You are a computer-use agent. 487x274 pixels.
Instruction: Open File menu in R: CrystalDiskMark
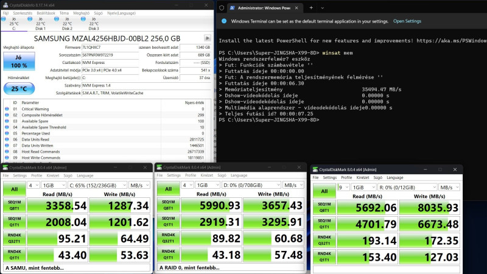tap(315, 178)
